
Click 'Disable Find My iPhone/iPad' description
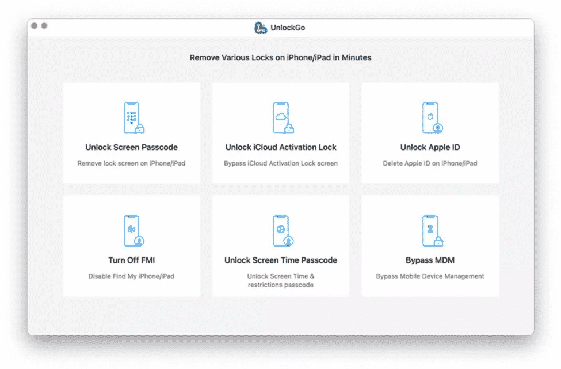[x=131, y=276]
